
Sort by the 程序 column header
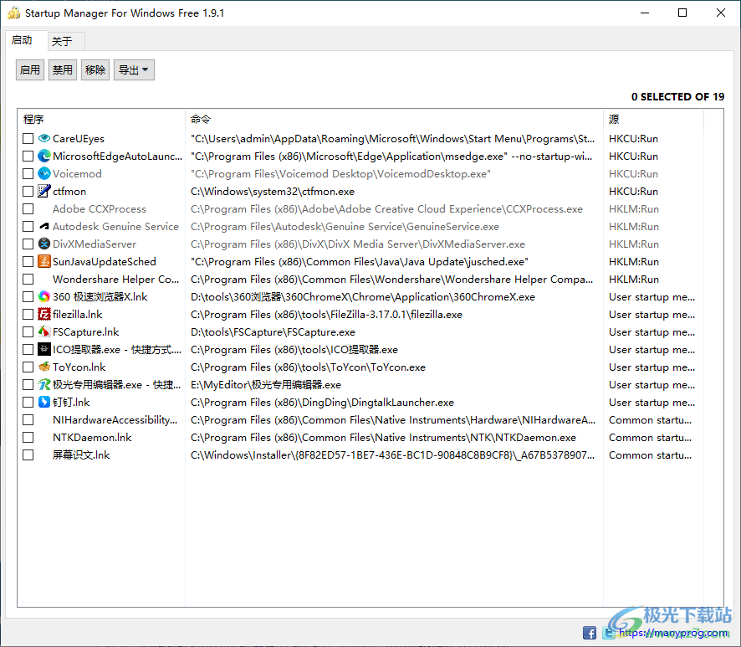101,119
